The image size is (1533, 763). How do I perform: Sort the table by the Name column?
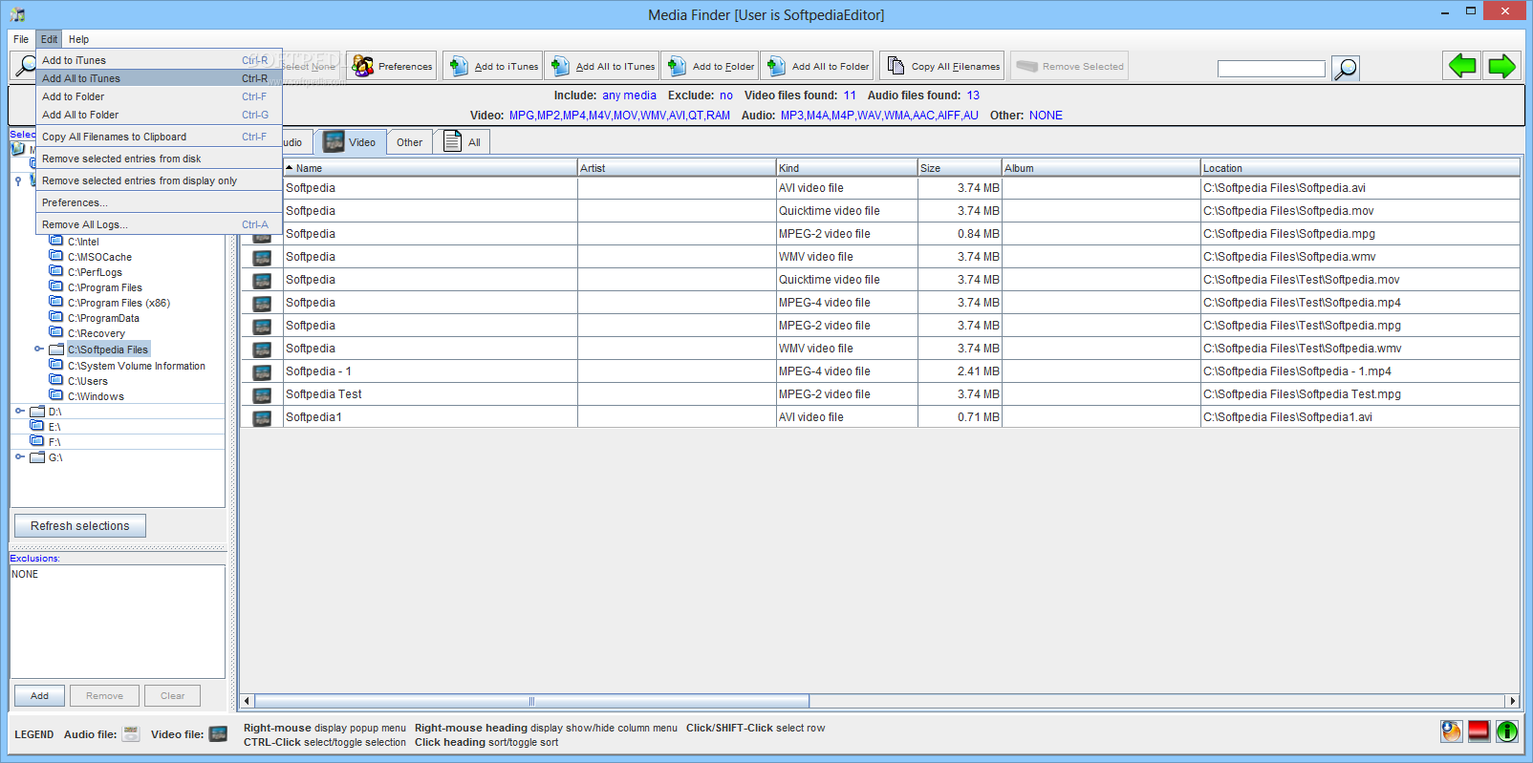[x=430, y=168]
